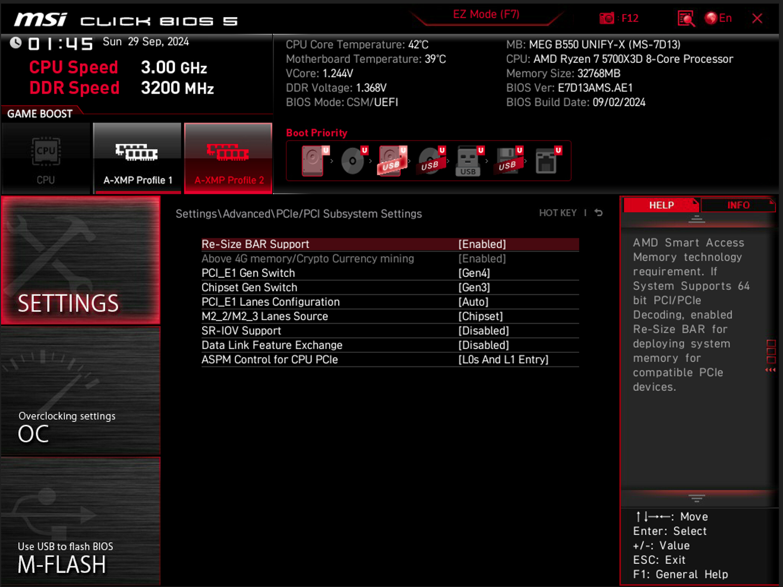
Task: Open the HOT KEY list
Action: click(x=558, y=213)
